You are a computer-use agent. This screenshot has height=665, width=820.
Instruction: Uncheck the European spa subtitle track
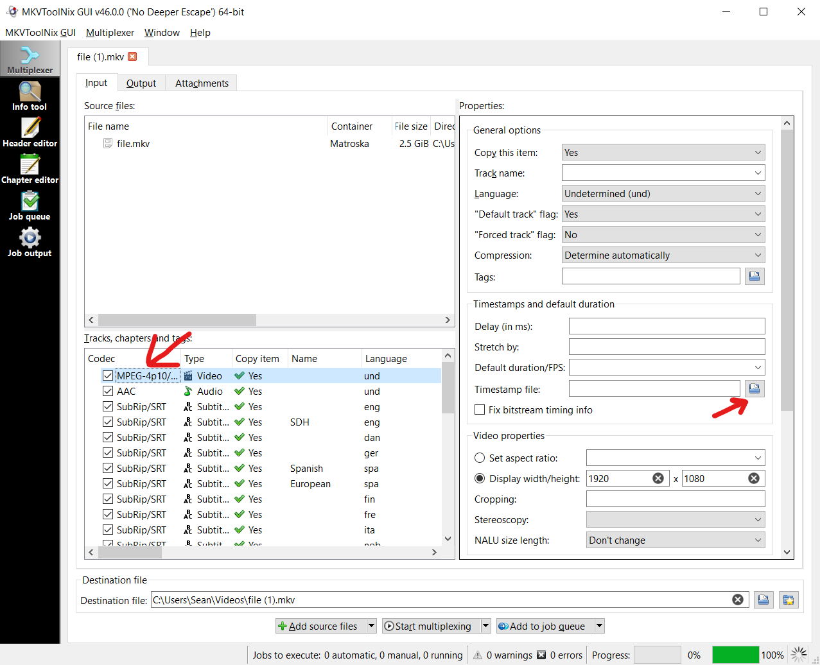click(108, 483)
